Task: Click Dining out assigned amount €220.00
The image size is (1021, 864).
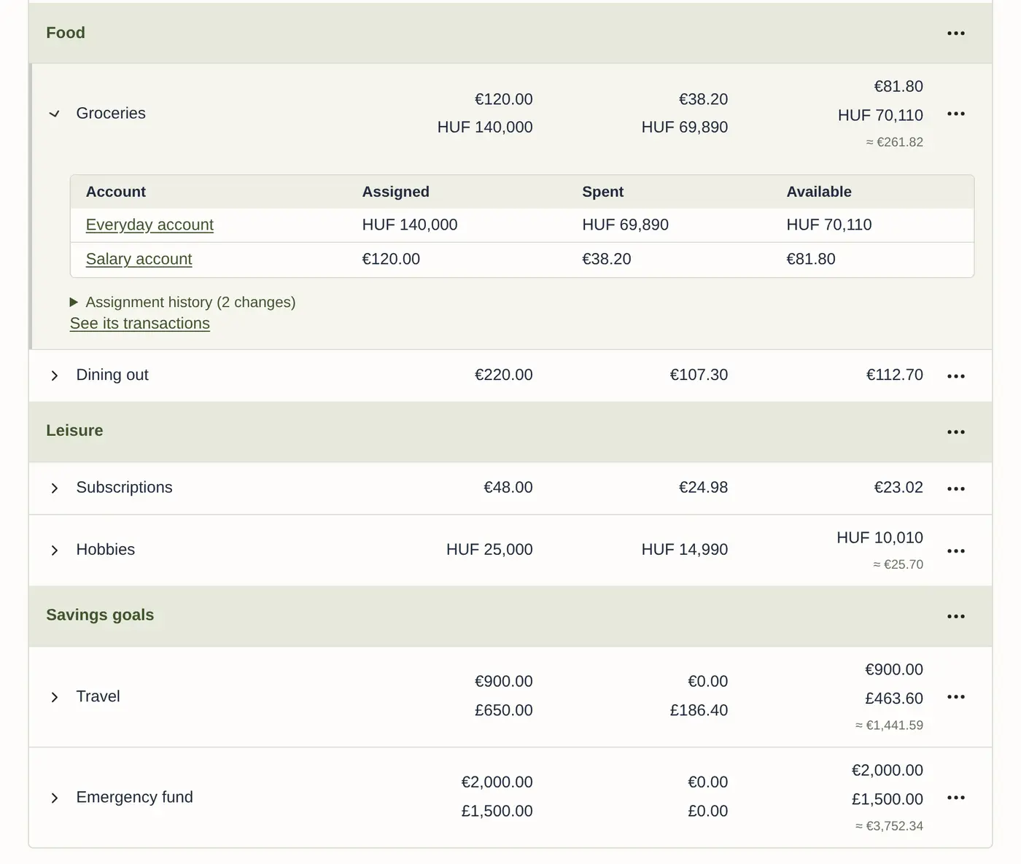Action: pos(504,375)
